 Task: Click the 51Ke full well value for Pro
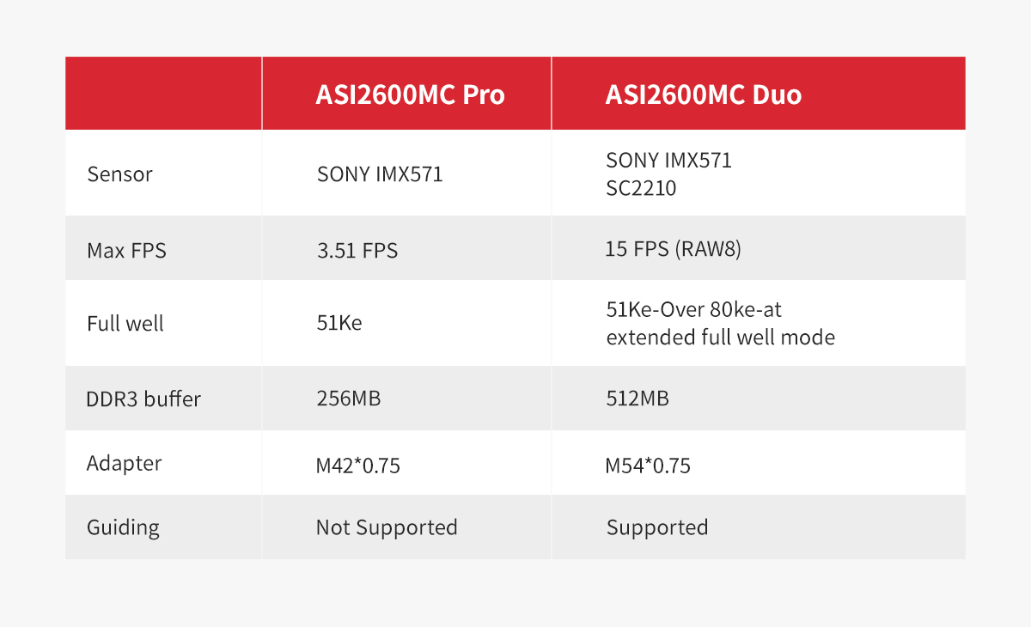(339, 324)
